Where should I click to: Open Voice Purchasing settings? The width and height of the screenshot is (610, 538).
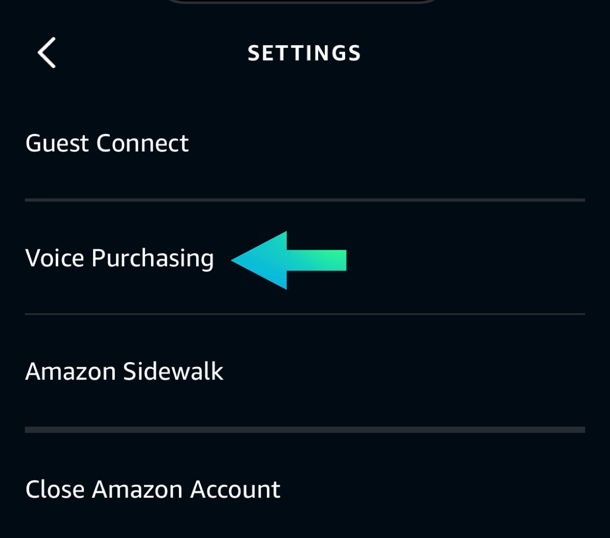coord(119,258)
